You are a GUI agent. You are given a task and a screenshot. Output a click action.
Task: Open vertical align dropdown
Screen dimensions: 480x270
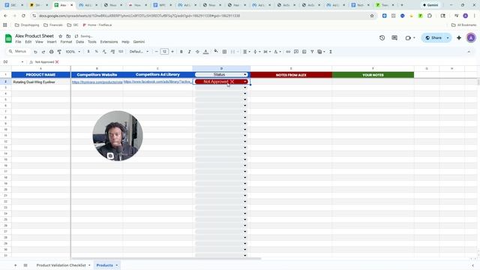256,52
